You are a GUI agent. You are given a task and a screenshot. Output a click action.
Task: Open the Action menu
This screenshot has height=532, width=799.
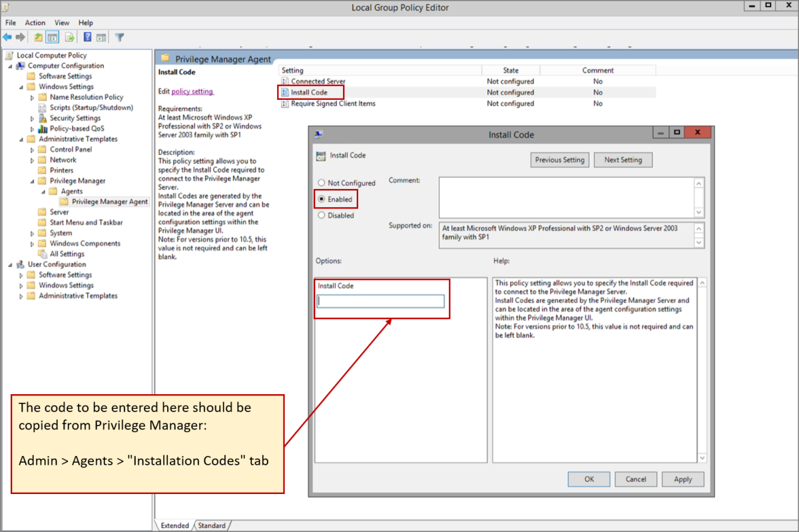[35, 23]
